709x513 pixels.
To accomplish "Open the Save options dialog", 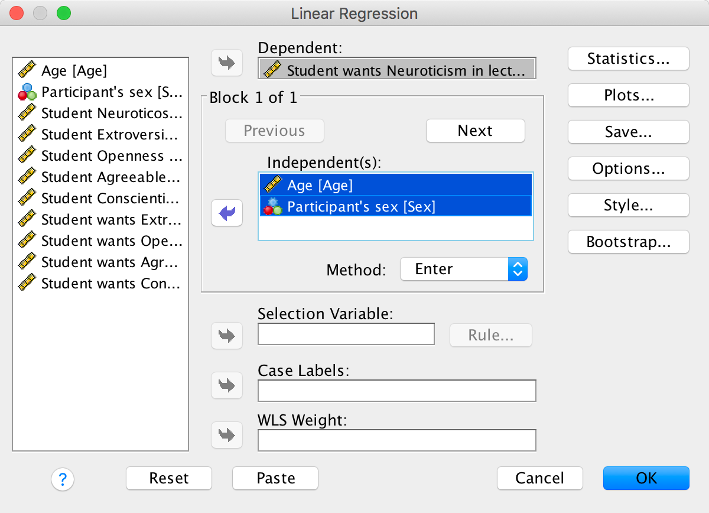I will pyautogui.click(x=628, y=132).
